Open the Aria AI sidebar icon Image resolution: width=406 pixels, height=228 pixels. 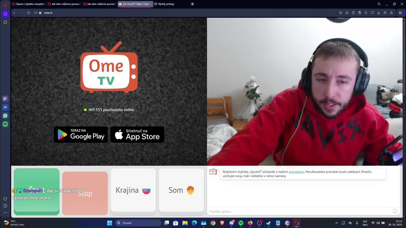pos(5,99)
